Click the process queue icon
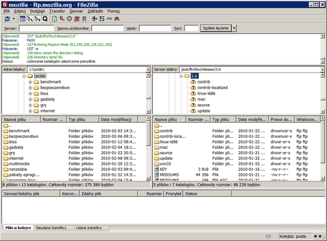 pyautogui.click(x=62, y=19)
